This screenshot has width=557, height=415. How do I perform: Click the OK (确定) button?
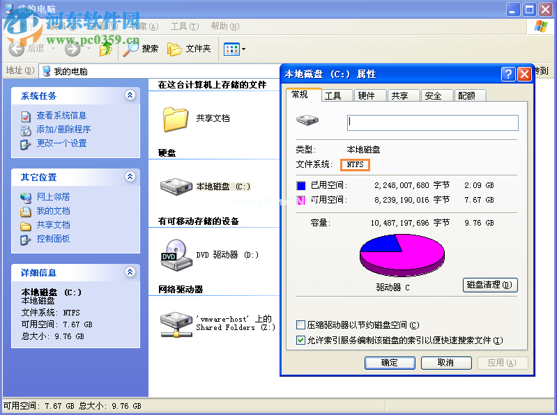[390, 363]
